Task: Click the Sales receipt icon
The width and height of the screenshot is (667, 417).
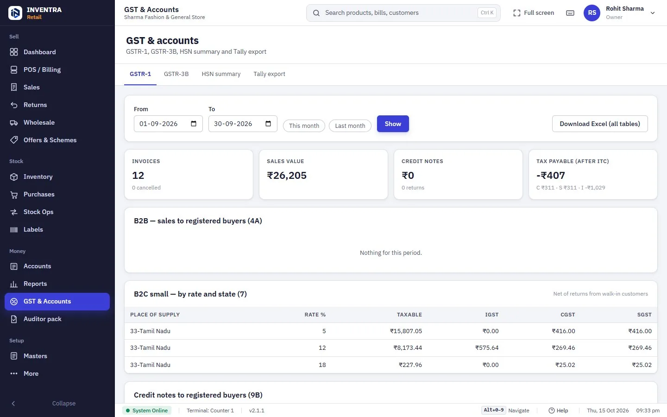Action: pyautogui.click(x=14, y=87)
